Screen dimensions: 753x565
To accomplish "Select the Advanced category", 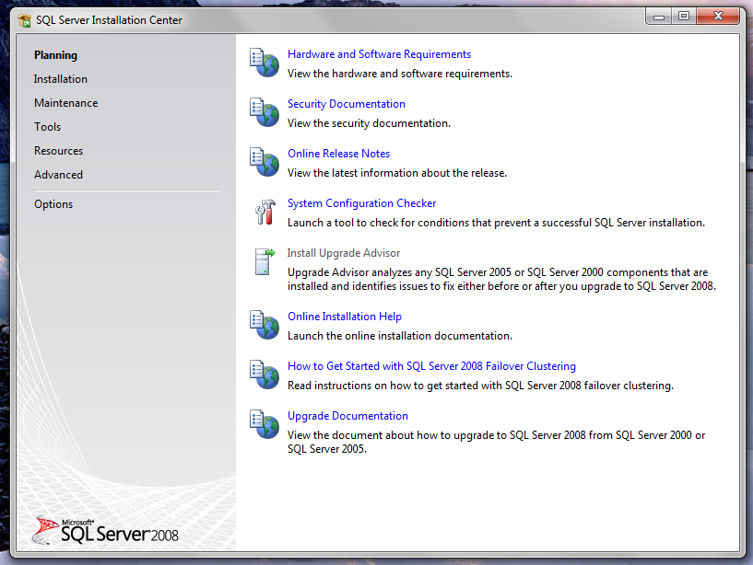I will point(59,175).
